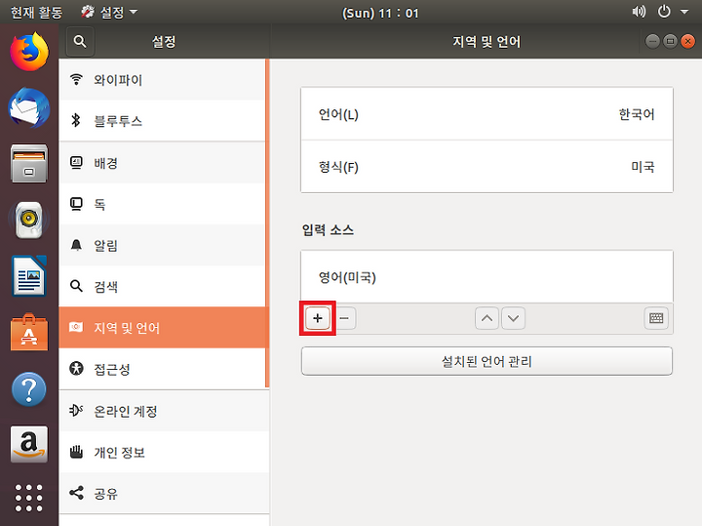This screenshot has width=702, height=526.
Task: Launch Thunderbird mail from the dock
Action: point(29,107)
